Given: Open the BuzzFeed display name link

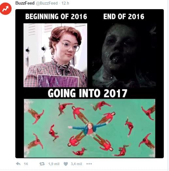Looking at the screenshot, I should click(25, 3).
